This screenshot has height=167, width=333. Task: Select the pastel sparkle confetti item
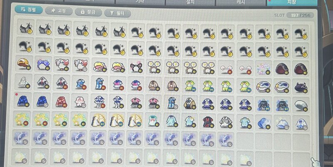point(263,69)
